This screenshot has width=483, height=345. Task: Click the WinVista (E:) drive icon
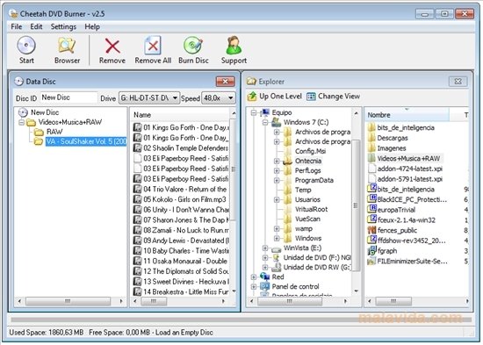277,248
